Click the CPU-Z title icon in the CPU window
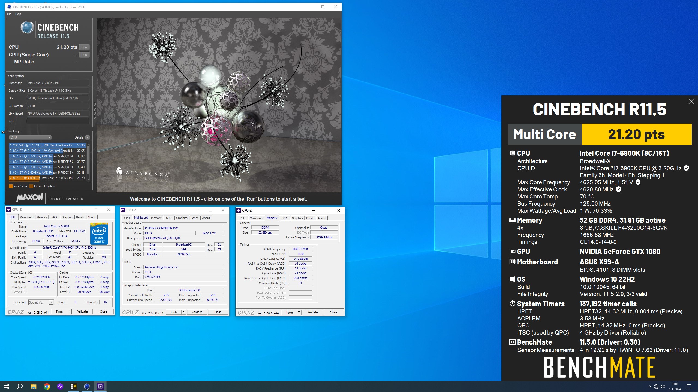Viewport: 698px width, 392px height. coord(9,210)
